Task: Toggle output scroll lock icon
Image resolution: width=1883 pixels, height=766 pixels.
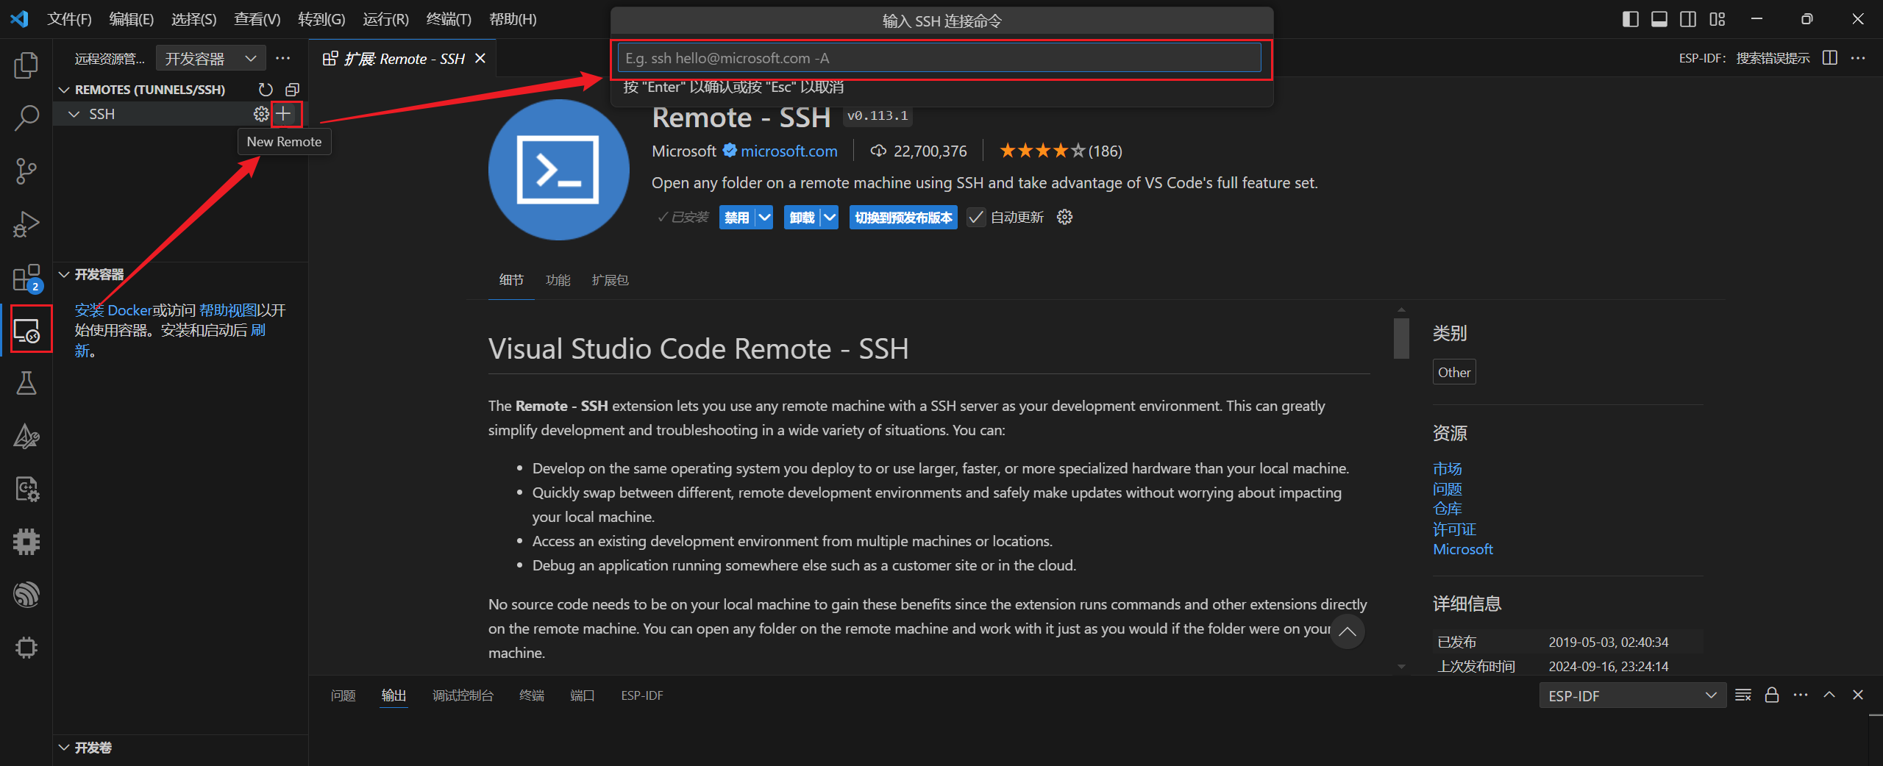Action: (1772, 695)
